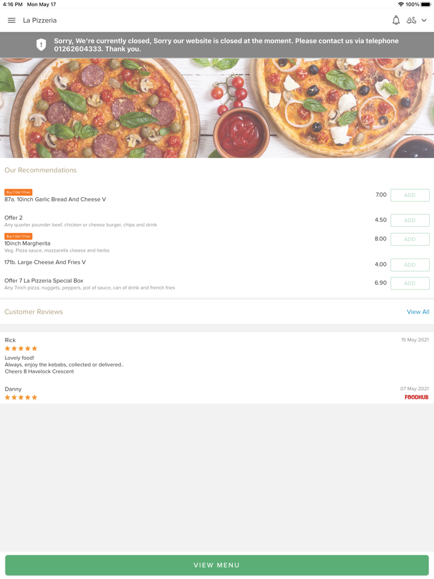Select the La Pizzeria title in the header
The height and width of the screenshot is (579, 434).
click(x=40, y=20)
